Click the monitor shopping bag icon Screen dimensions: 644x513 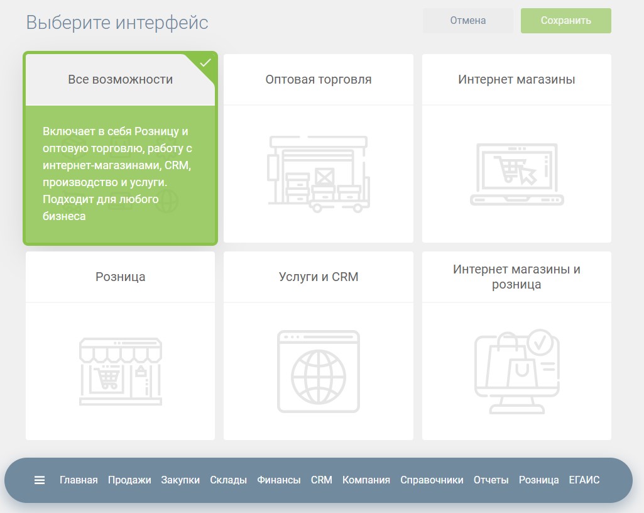coord(516,372)
